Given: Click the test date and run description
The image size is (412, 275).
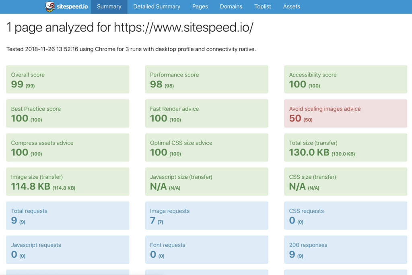Looking at the screenshot, I should point(131,49).
